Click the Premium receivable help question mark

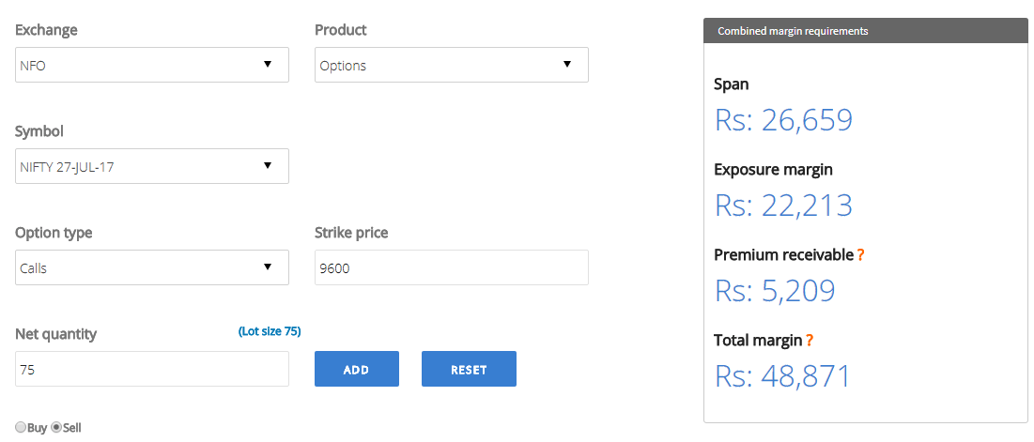[x=860, y=255]
